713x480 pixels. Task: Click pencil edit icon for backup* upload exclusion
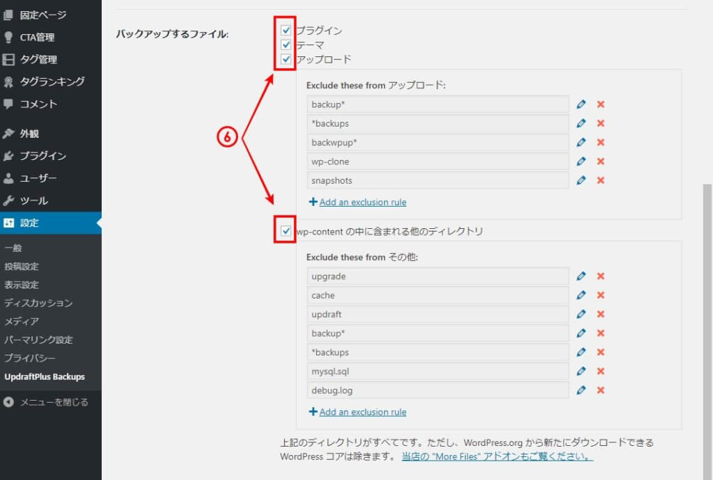(x=581, y=104)
